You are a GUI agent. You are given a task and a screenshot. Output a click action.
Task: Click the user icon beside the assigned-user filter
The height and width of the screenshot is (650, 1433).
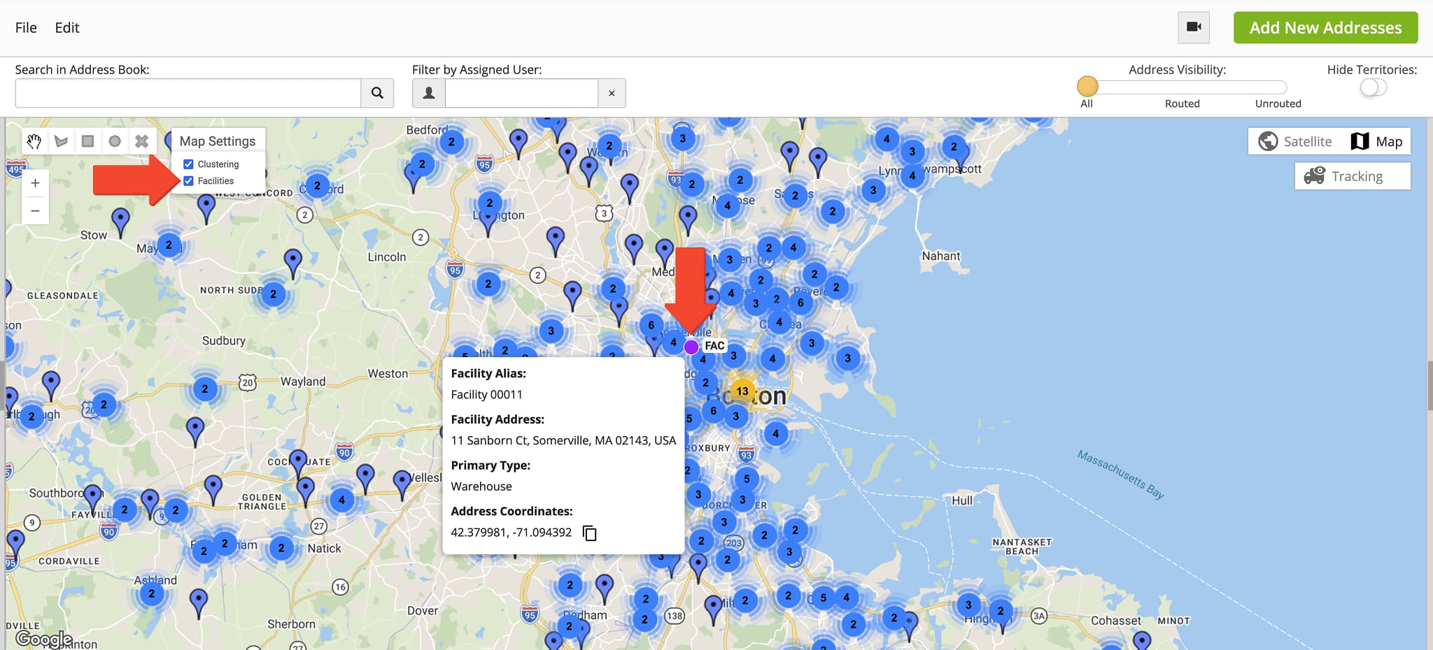(x=429, y=92)
